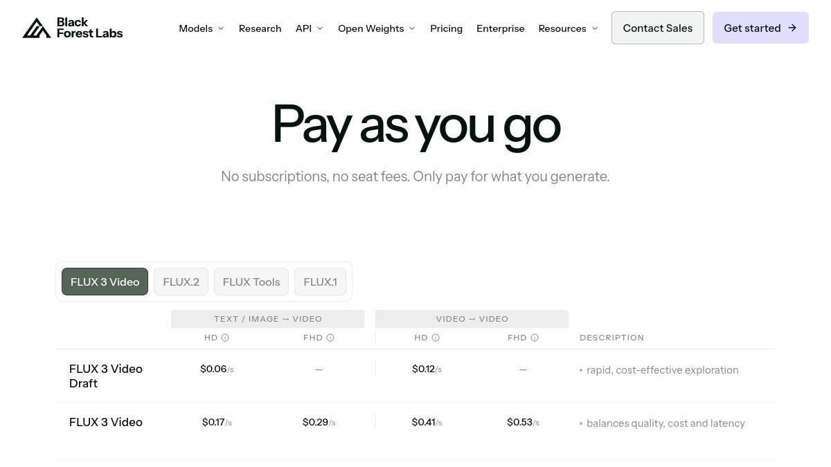Click the info icon beside Text/Image HD
This screenshot has width=831, height=467.
(225, 338)
